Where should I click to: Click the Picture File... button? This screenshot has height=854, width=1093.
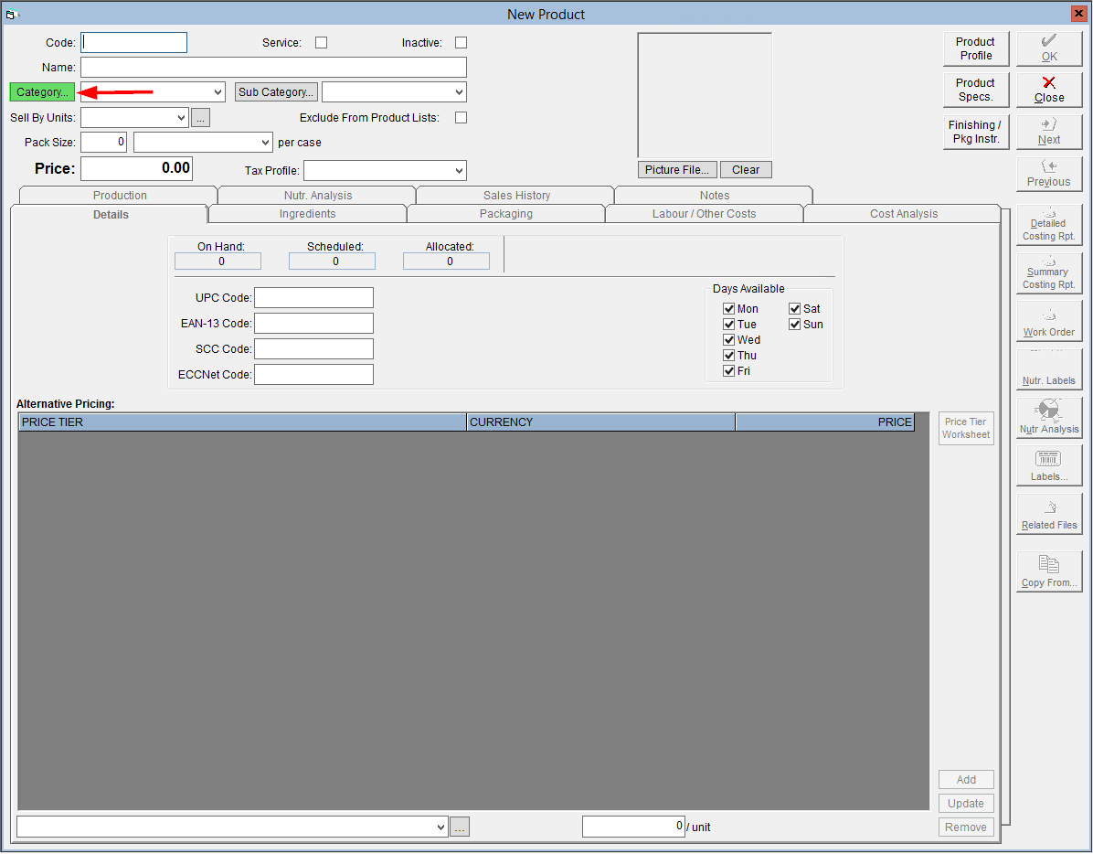(x=677, y=170)
